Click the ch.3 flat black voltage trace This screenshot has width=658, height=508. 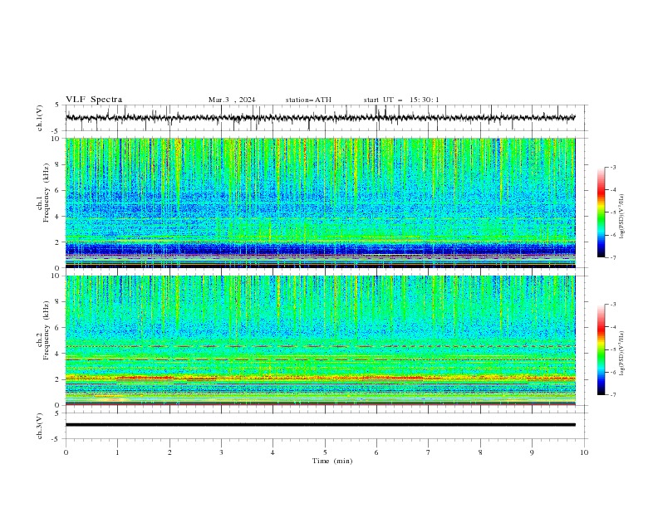click(x=320, y=425)
